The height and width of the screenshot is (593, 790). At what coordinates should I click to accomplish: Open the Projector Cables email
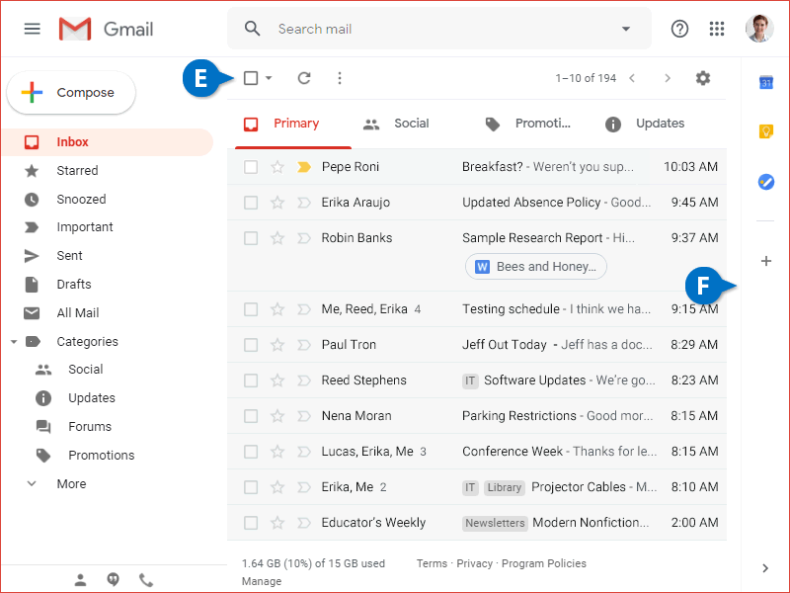pyautogui.click(x=477, y=487)
